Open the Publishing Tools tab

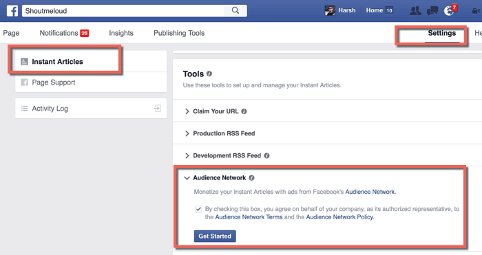pos(179,33)
